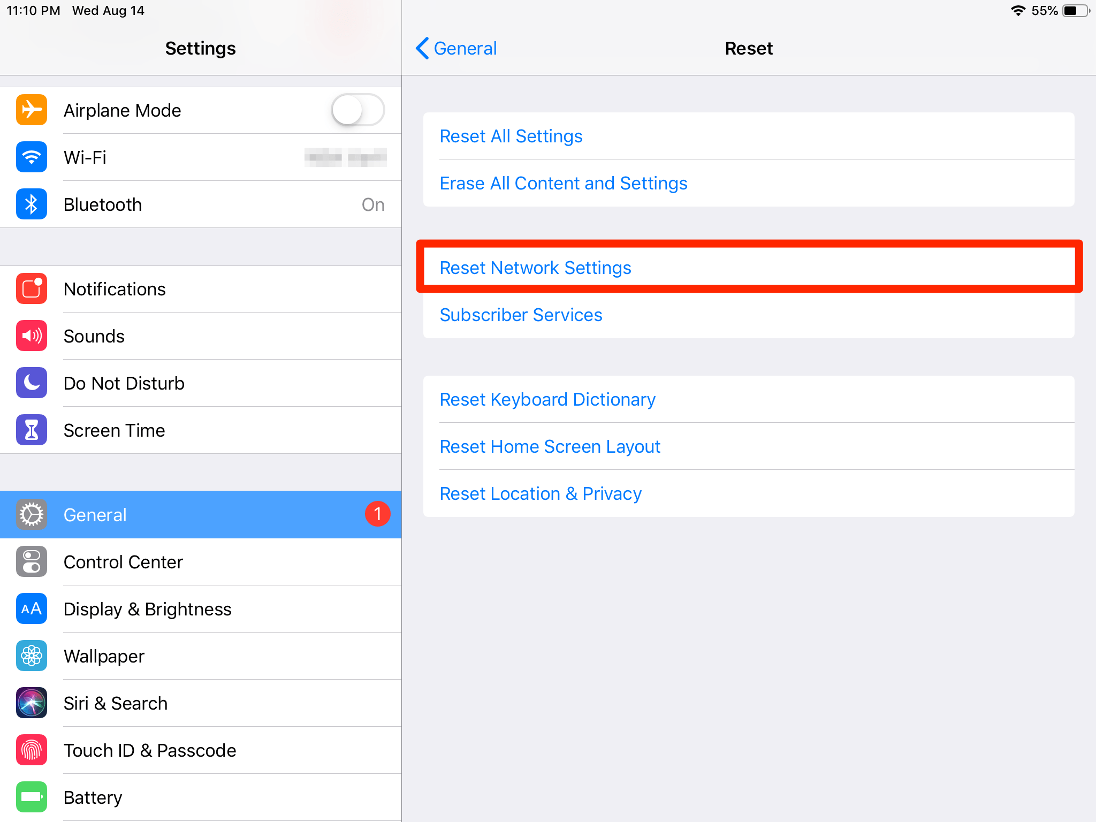
Task: Select the Screen Time hourglass icon
Action: 31,430
